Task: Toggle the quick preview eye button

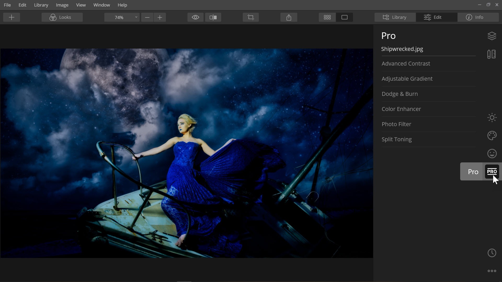Action: pos(195,17)
